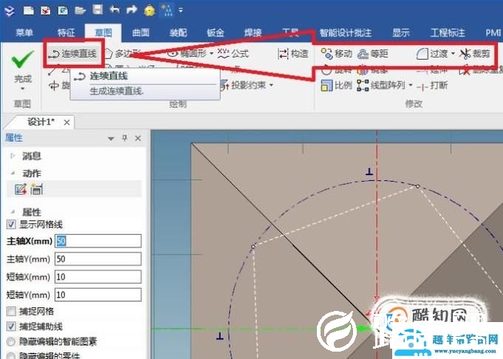Select the 连续直线 continuous line tool
The image size is (503, 359).
(x=73, y=54)
